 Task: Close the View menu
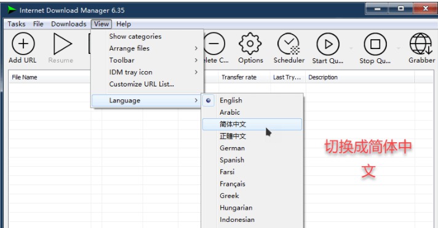tap(102, 24)
